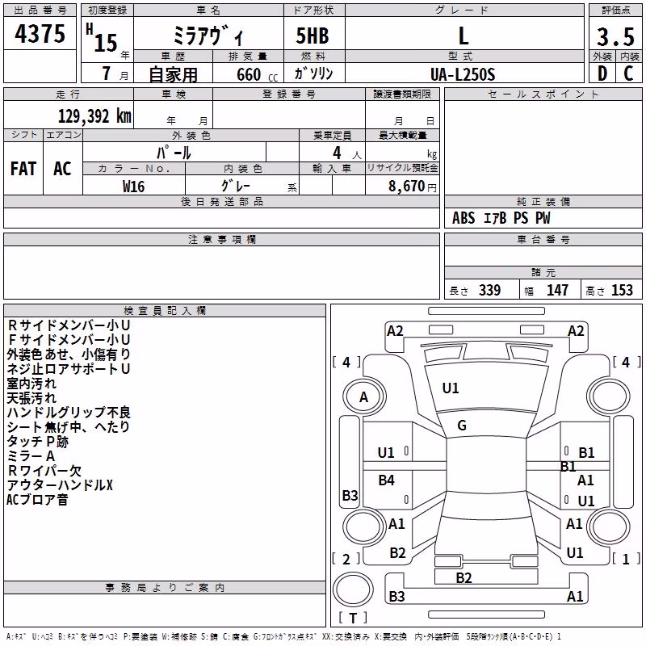
Task: Click inspector note Fサイドメンバー小U
Action: (x=69, y=339)
